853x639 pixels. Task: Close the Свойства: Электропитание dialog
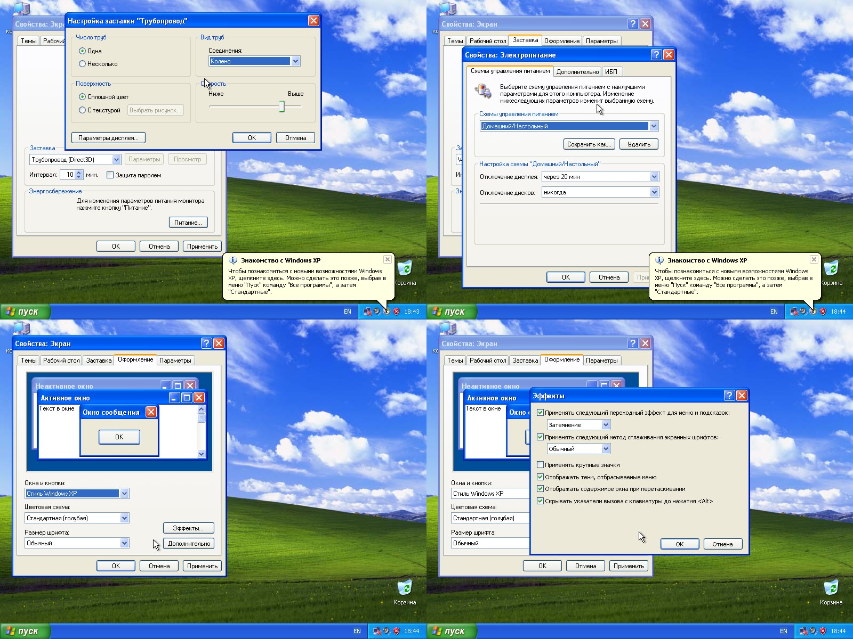point(669,54)
